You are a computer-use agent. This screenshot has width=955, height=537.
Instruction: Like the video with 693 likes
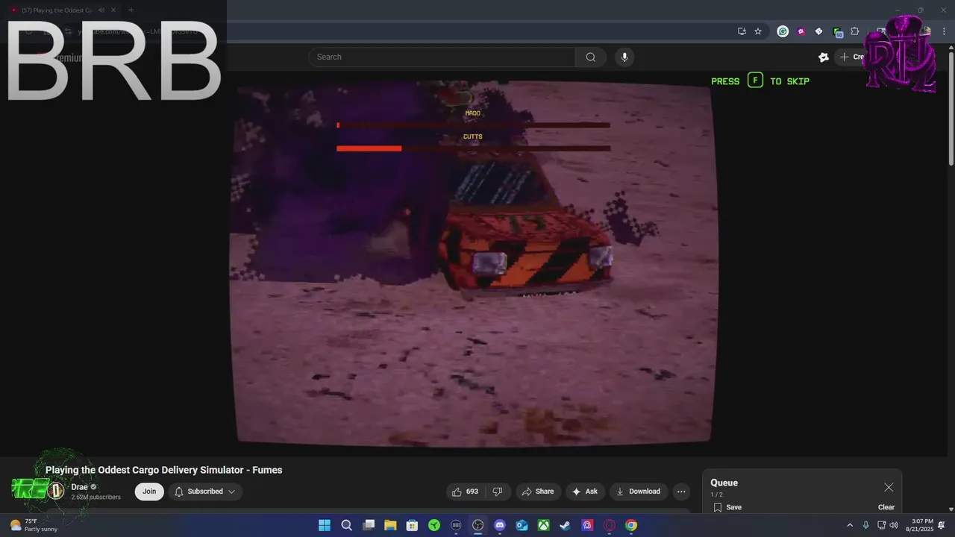(x=466, y=492)
